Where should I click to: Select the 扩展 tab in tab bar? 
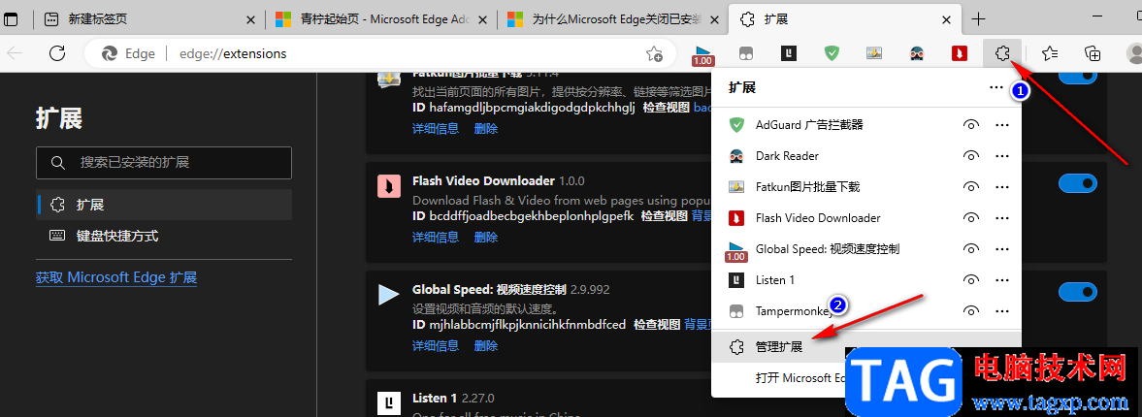[845, 19]
